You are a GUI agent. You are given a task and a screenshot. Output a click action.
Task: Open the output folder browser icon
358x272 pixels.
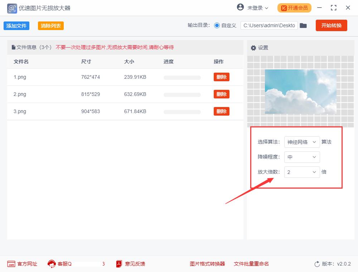coord(303,25)
